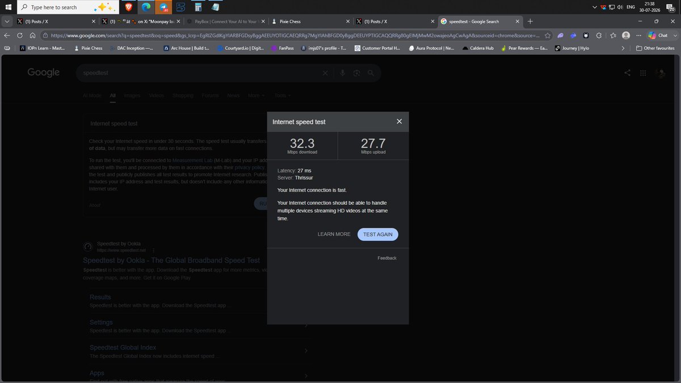Click the volume speaker tray icon
This screenshot has width=681, height=383.
[619, 7]
